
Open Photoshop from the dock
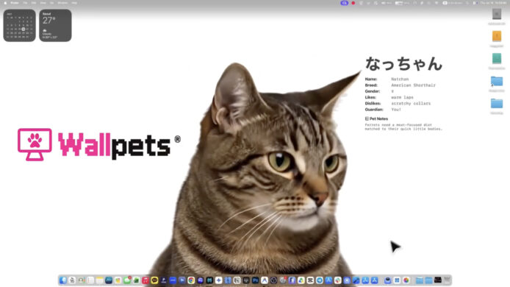tap(256, 280)
